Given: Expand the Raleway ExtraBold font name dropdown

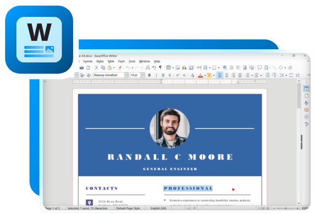Looking at the screenshot, I should coord(126,75).
